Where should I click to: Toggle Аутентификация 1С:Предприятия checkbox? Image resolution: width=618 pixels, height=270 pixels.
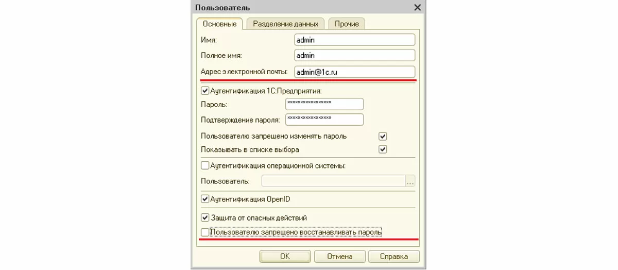(x=205, y=91)
